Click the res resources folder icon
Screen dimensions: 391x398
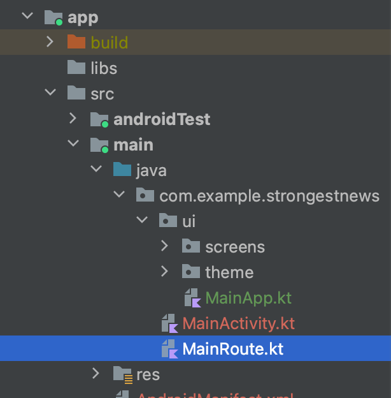point(123,374)
